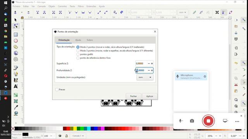The width and height of the screenshot is (248, 139).
Task: Click the make nodes smooth icon
Action: 76,12
